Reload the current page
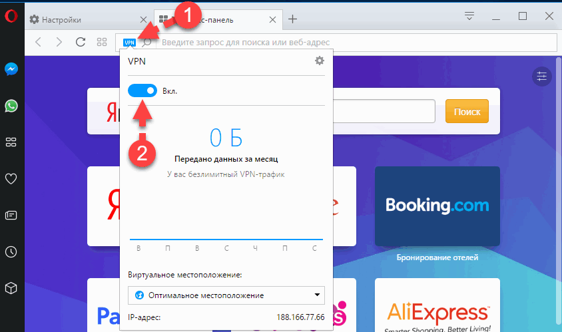562x332 pixels. click(81, 43)
